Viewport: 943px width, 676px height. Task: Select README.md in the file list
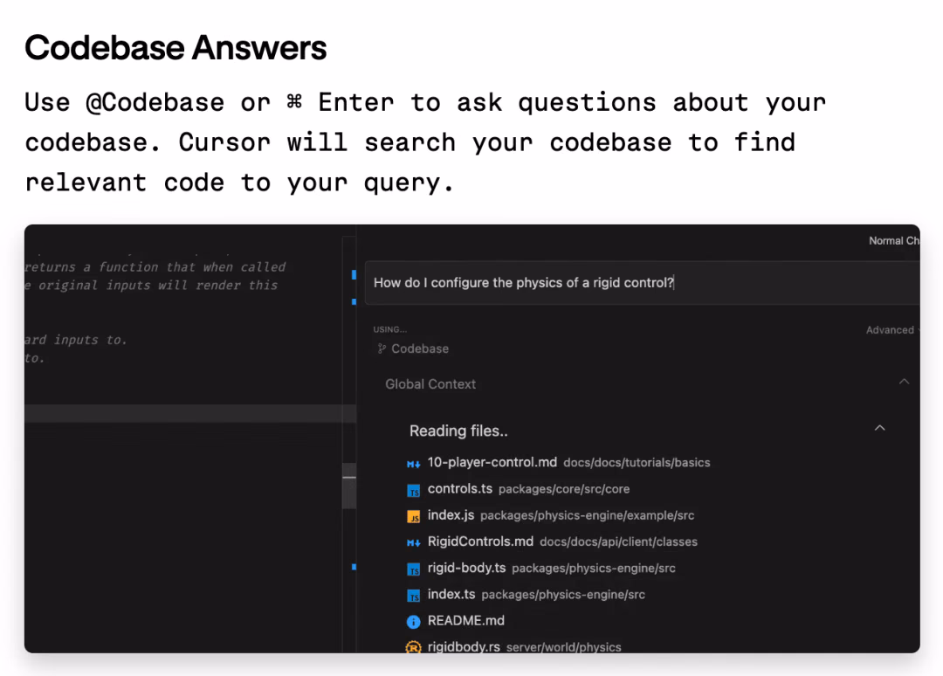click(466, 621)
